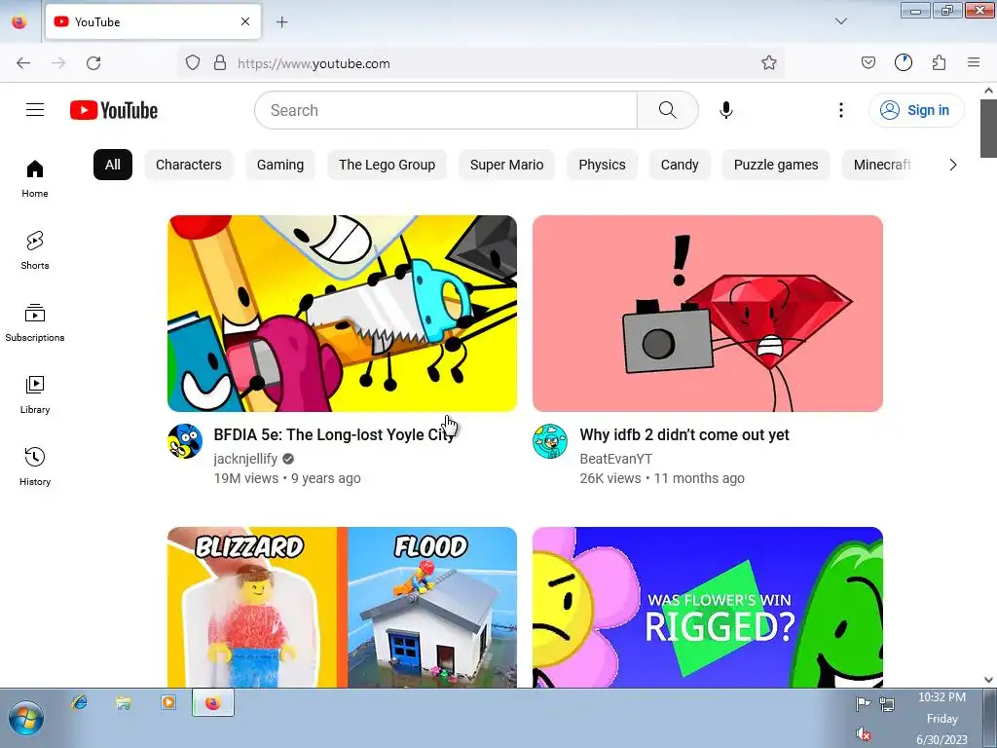Open Windows Media Player from taskbar
The height and width of the screenshot is (748, 997).
(168, 702)
